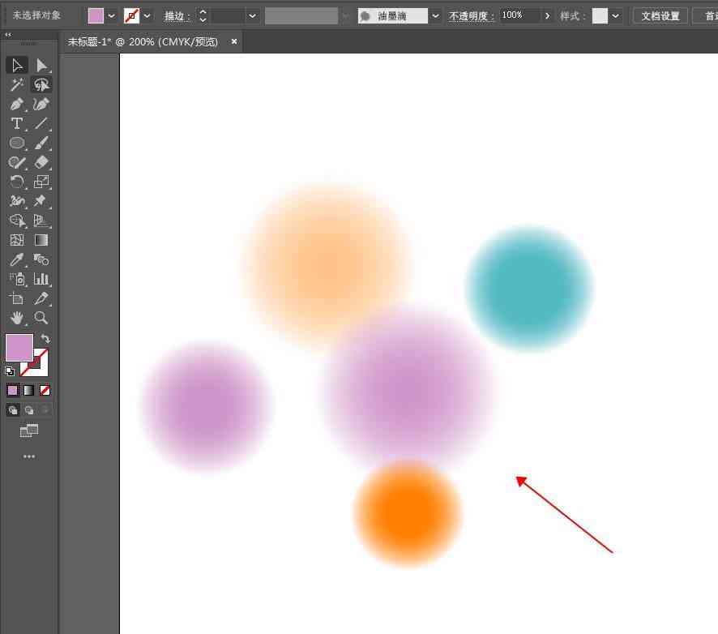The image size is (718, 634).
Task: Select the Rotate tool
Action: point(17,182)
